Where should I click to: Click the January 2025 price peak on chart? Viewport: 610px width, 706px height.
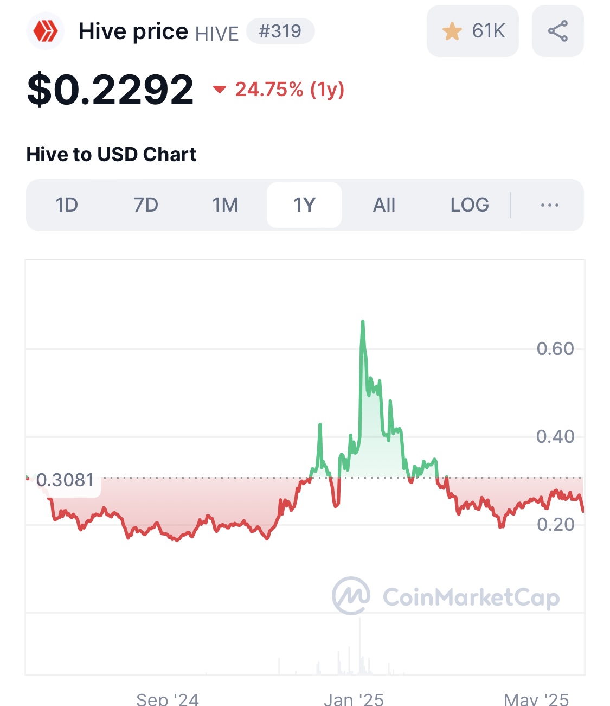(x=363, y=322)
